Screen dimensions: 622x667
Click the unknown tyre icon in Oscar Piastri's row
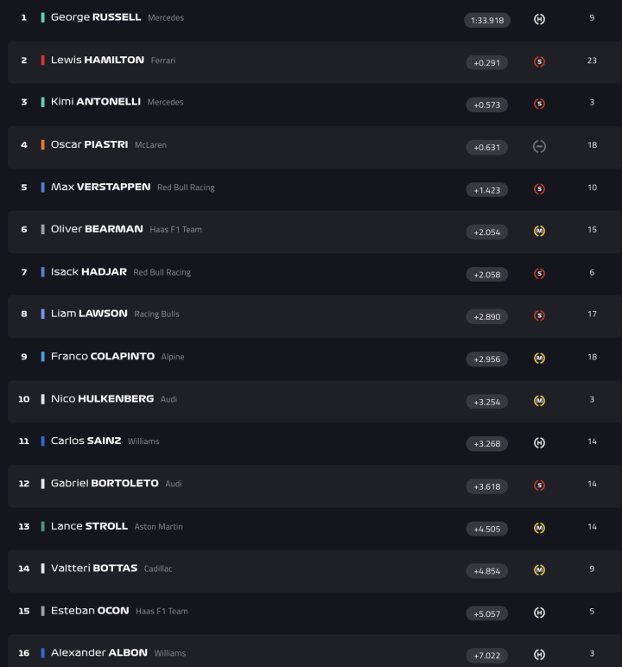pyautogui.click(x=539, y=146)
